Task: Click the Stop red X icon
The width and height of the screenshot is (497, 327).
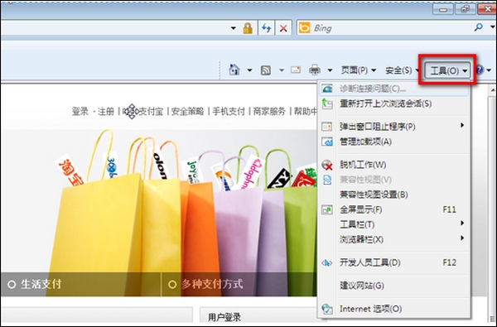Action: [x=283, y=28]
